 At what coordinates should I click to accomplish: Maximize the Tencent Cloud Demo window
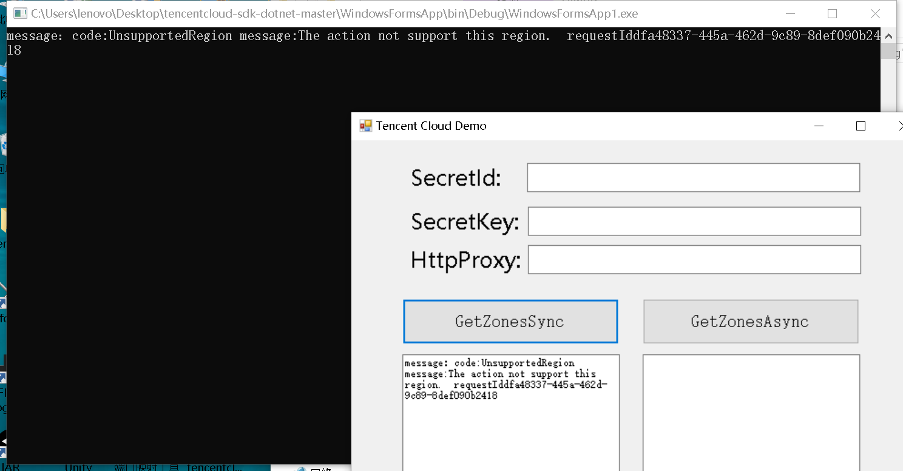tap(861, 126)
